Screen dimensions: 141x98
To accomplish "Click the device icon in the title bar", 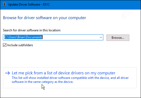I will tap(5, 5).
